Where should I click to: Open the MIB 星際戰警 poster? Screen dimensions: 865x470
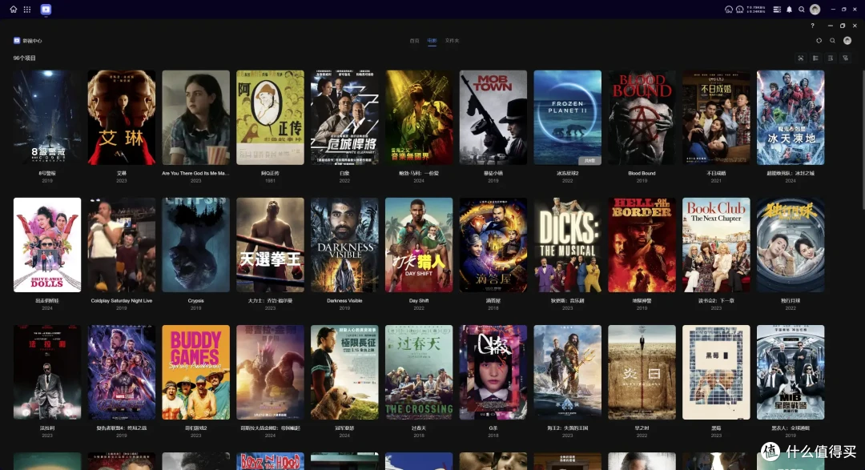pyautogui.click(x=791, y=372)
